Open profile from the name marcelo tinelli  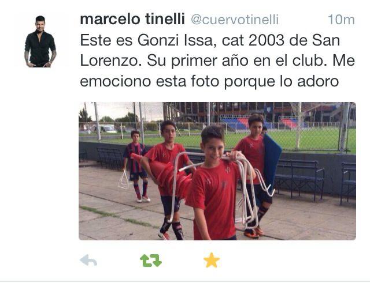click(x=132, y=19)
